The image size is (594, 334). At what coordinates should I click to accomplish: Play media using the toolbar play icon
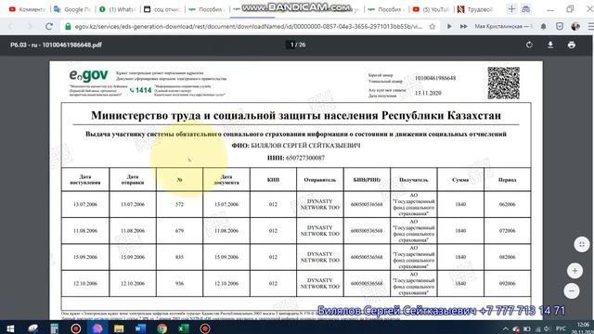click(x=449, y=27)
